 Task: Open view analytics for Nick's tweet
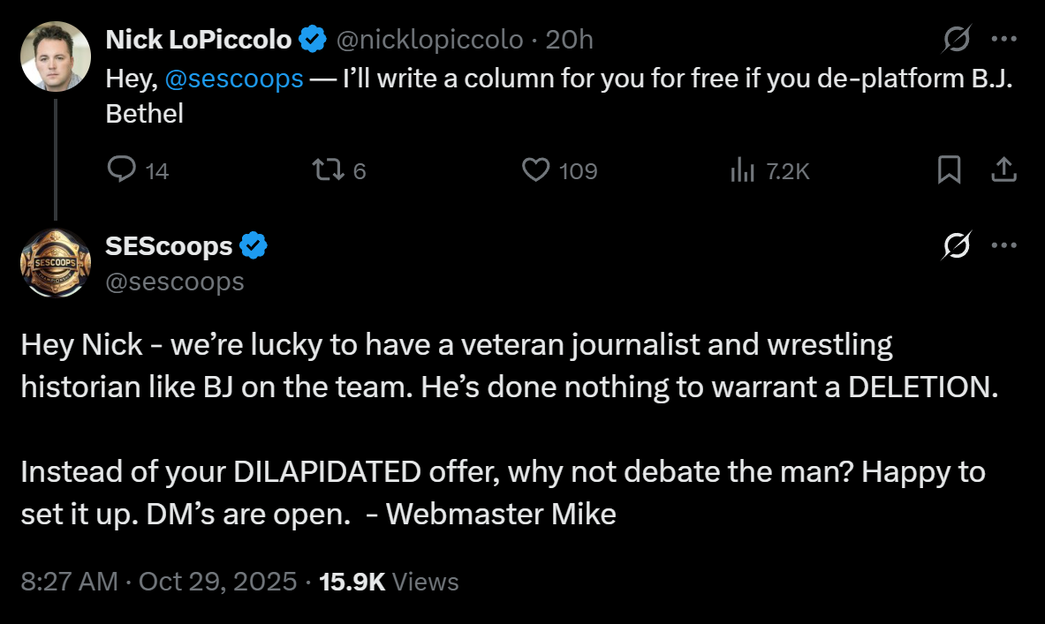740,169
